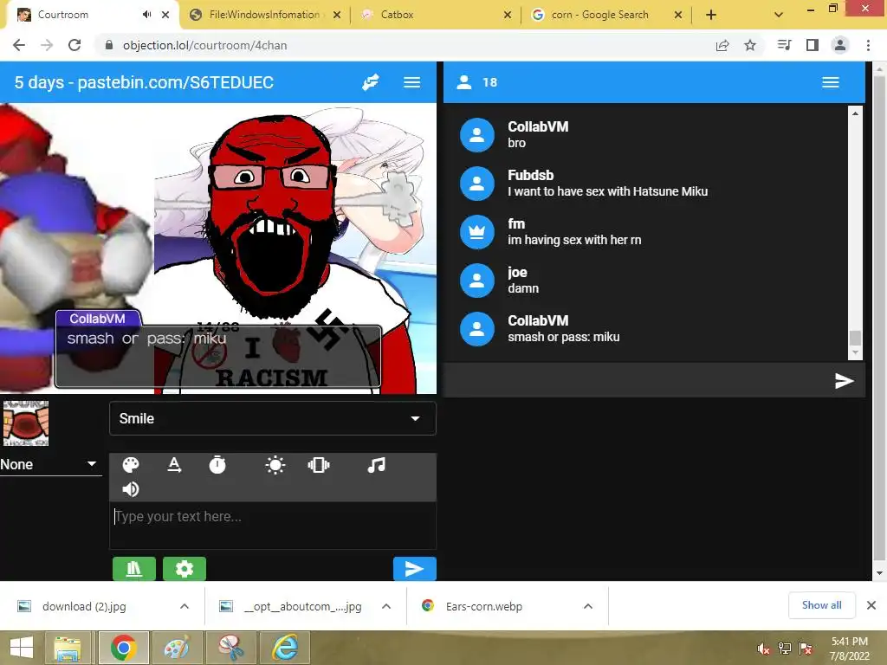This screenshot has width=887, height=665.
Task: Insert a music tag
Action: tap(376, 465)
